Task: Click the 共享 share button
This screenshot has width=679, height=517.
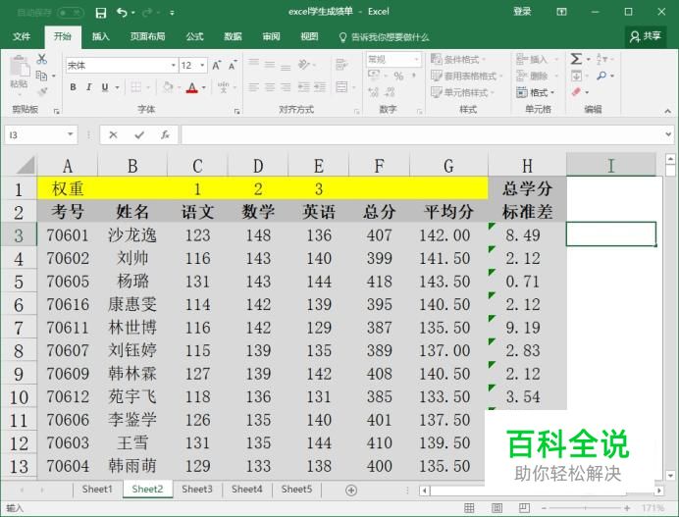Action: (646, 36)
